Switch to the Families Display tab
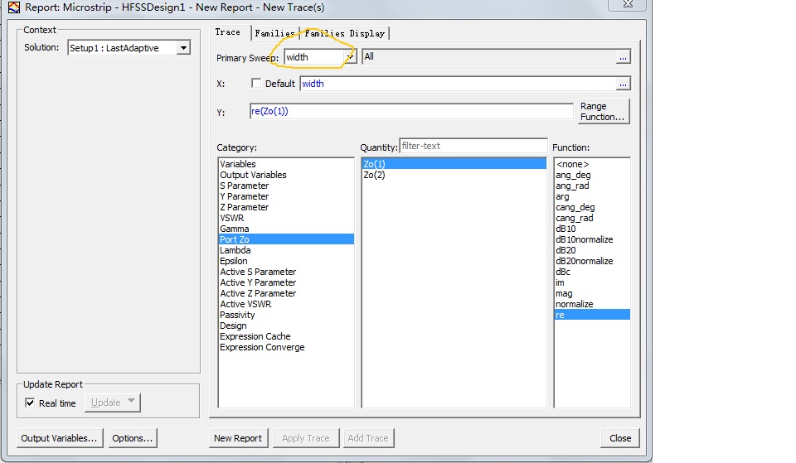 pos(345,33)
